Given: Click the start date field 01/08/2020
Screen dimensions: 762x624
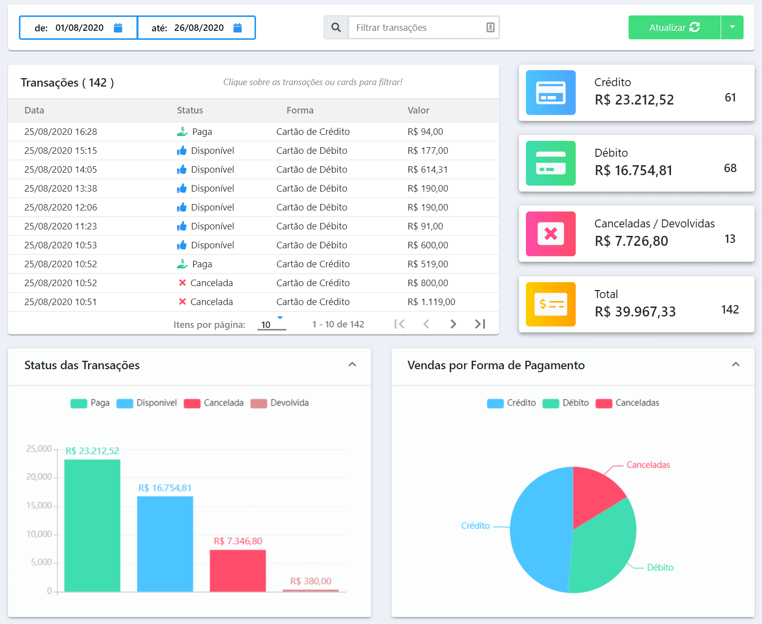Looking at the screenshot, I should point(79,28).
